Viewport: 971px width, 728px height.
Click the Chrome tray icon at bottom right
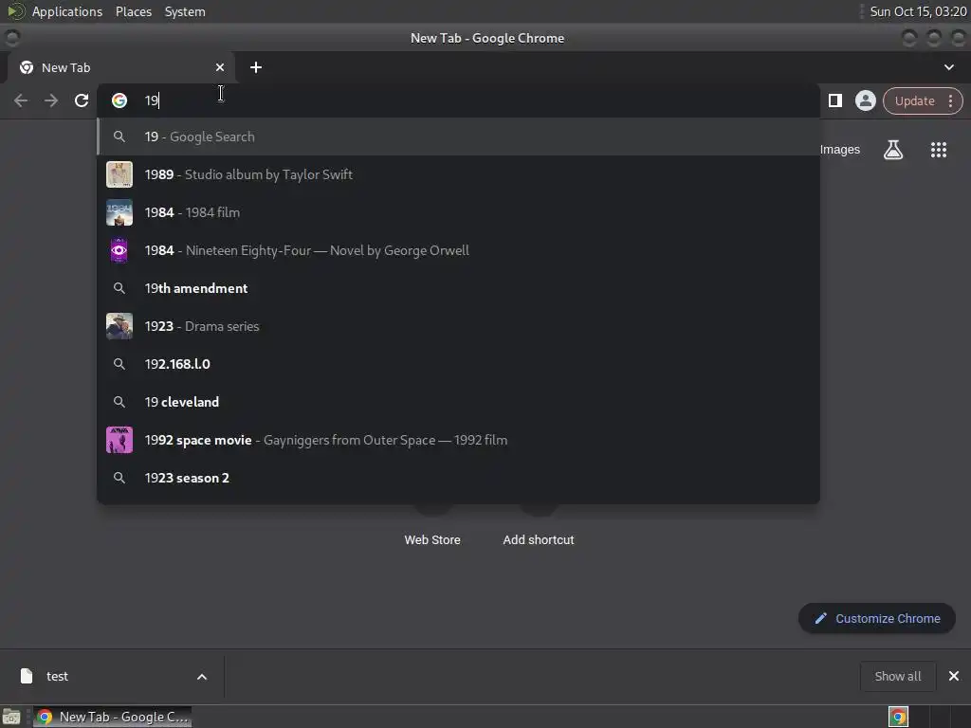point(898,717)
